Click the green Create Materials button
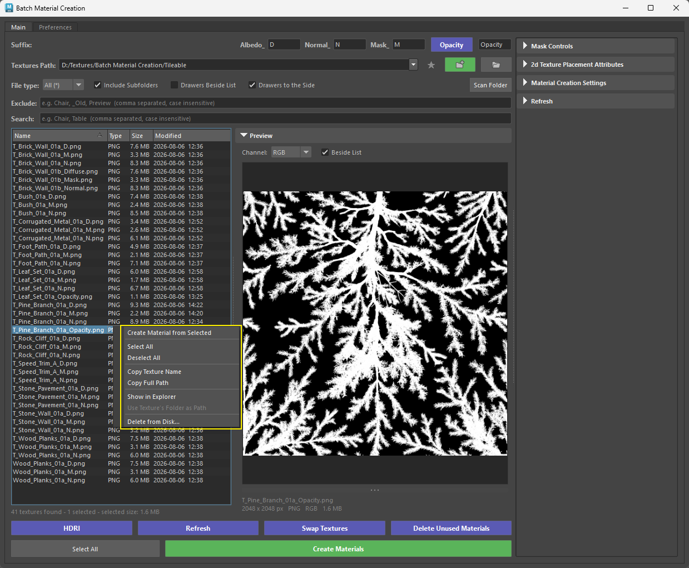 pos(338,549)
